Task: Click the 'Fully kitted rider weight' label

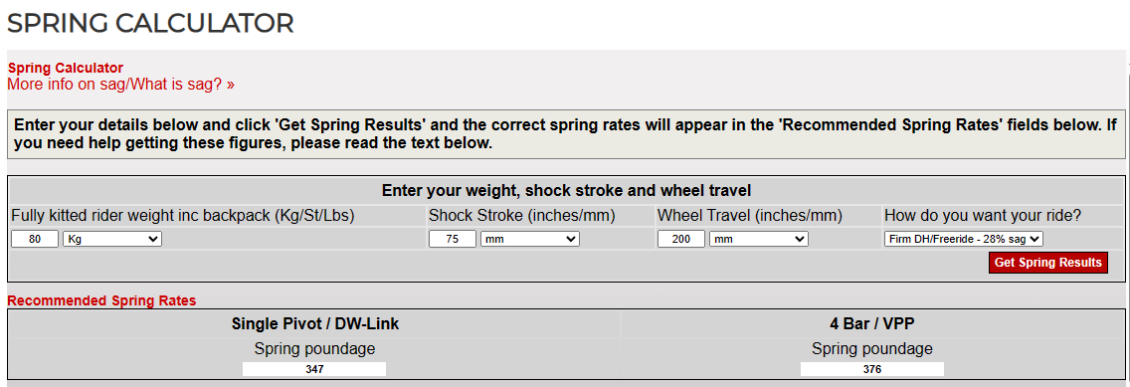Action: (x=183, y=216)
